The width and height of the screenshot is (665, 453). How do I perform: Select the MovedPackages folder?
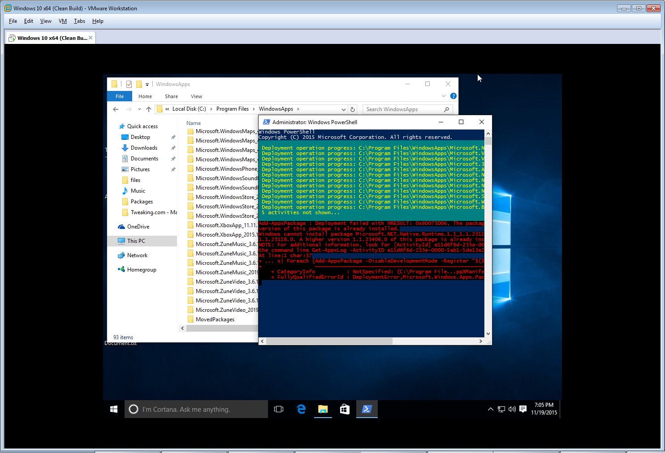[x=215, y=319]
